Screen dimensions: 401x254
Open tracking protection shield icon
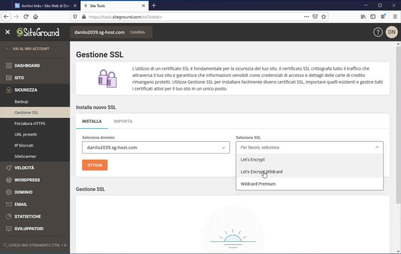(75, 17)
